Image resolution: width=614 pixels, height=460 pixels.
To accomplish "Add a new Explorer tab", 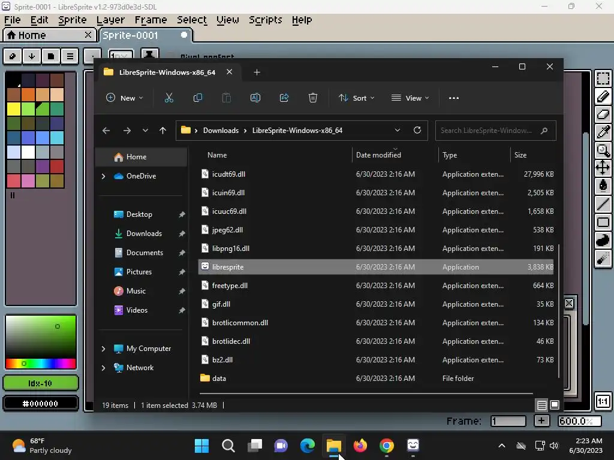I will coord(257,72).
